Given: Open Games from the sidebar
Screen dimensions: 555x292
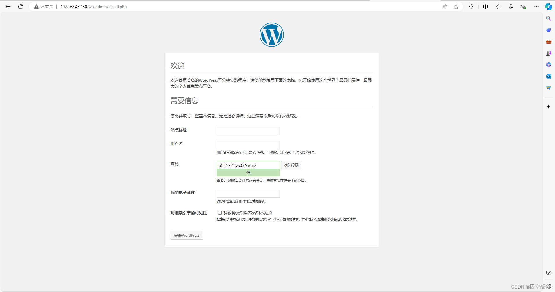Looking at the screenshot, I should [x=548, y=53].
